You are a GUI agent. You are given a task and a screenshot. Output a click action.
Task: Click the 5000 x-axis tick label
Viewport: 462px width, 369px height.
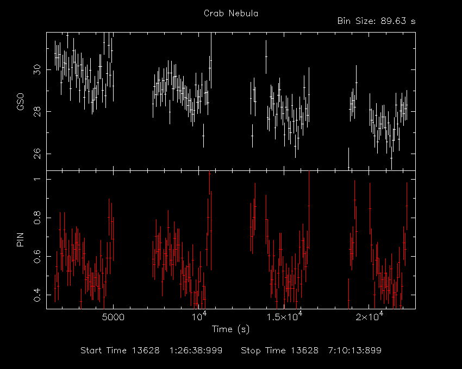[x=113, y=317]
